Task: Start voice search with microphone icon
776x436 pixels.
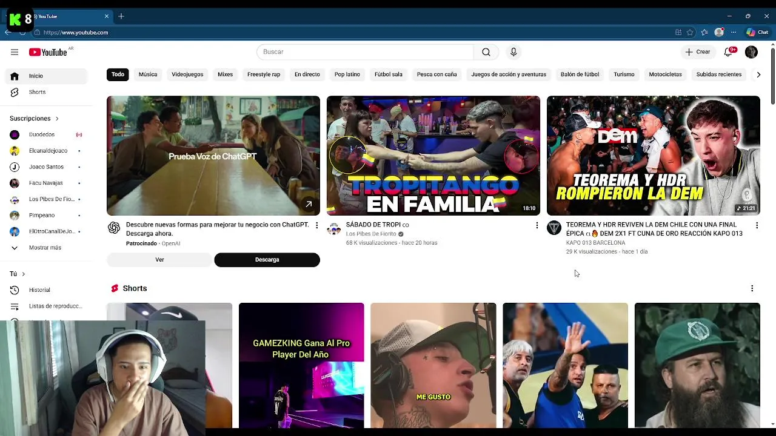Action: 513,52
